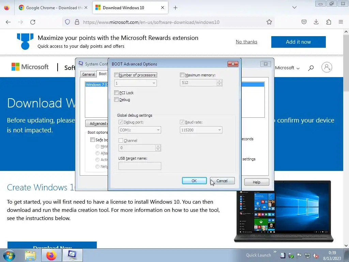
Task: Click Add it now for Rewards
Action: tap(298, 42)
